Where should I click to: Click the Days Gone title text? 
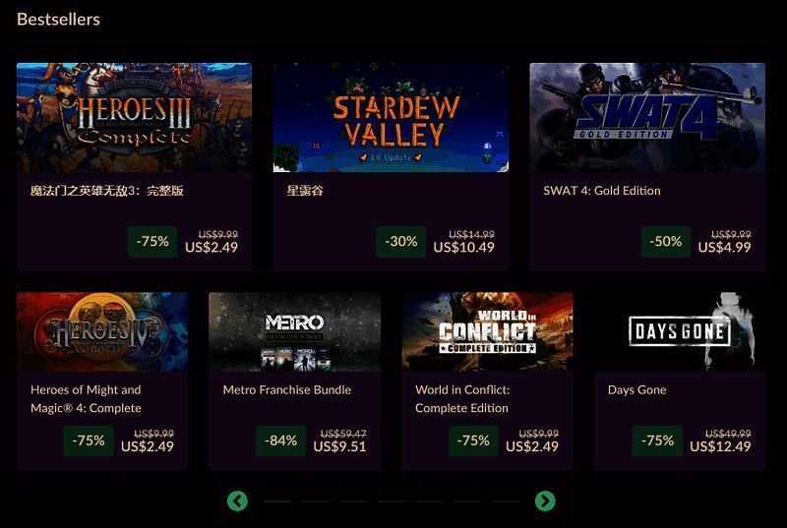(x=637, y=389)
